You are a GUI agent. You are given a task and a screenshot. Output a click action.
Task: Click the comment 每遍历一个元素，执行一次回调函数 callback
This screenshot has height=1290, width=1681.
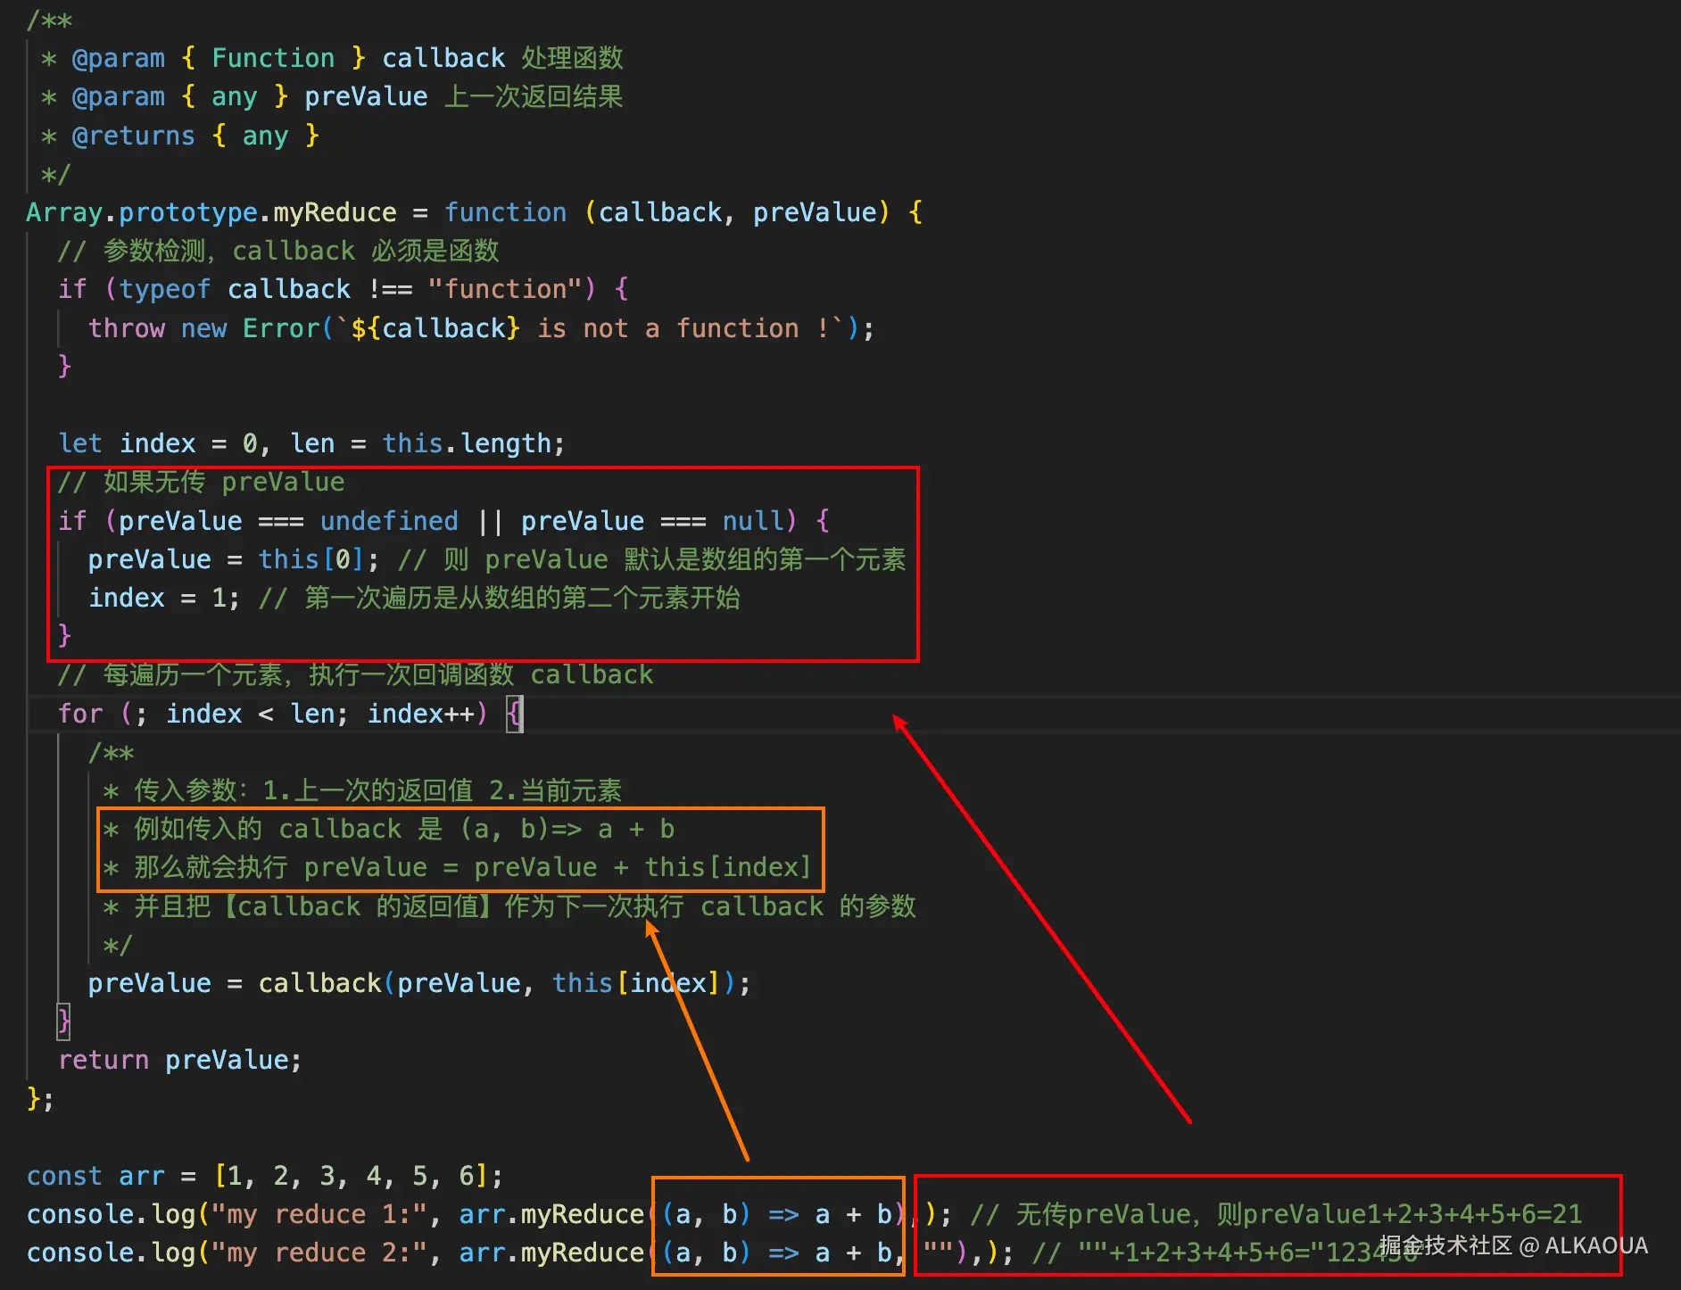pos(356,674)
